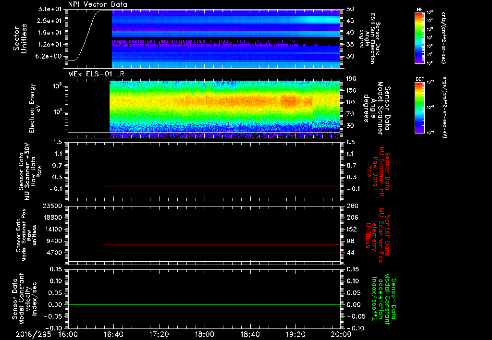
Task: Click the "14100" scanner position tick
Action: pos(52,229)
